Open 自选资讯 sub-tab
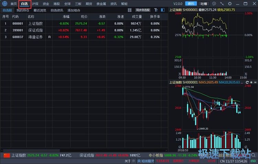258x164 pixels. [x=57, y=10]
